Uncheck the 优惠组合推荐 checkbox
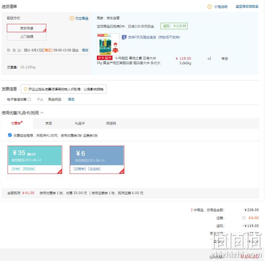The image size is (265, 261). [10, 135]
